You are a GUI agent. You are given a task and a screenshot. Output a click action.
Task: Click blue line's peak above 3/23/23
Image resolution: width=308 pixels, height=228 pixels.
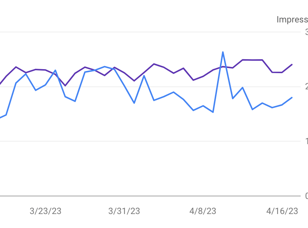point(55,70)
